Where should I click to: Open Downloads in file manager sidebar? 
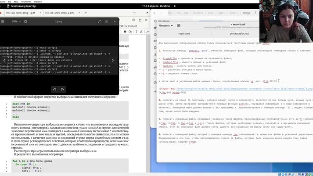pos(156,54)
